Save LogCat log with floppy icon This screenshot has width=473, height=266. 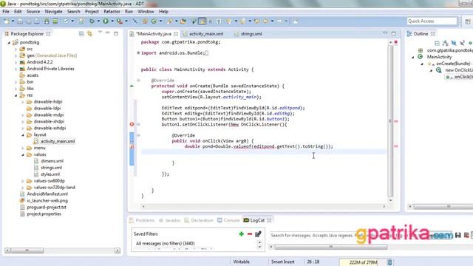click(x=458, y=235)
